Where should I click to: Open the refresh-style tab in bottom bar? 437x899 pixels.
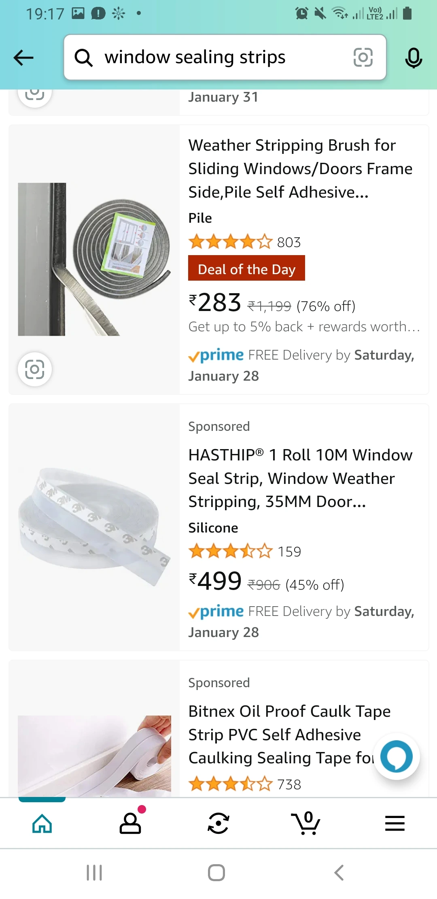point(218,823)
